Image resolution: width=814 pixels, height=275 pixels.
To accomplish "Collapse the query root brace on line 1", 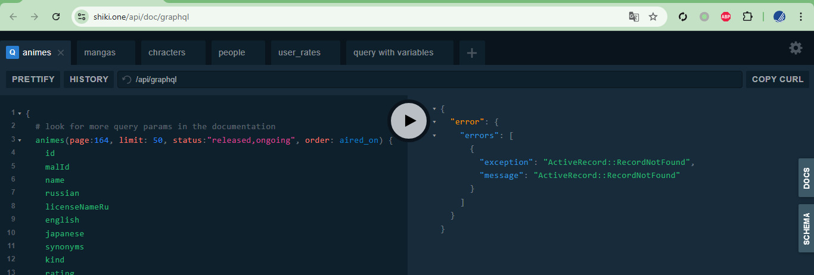I will pos(20,113).
